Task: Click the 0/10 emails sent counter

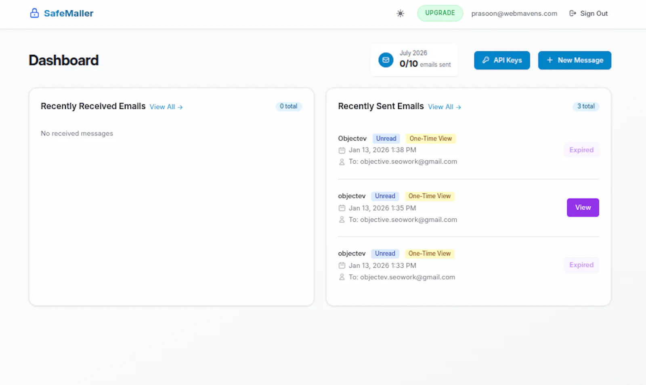Action: (x=425, y=64)
